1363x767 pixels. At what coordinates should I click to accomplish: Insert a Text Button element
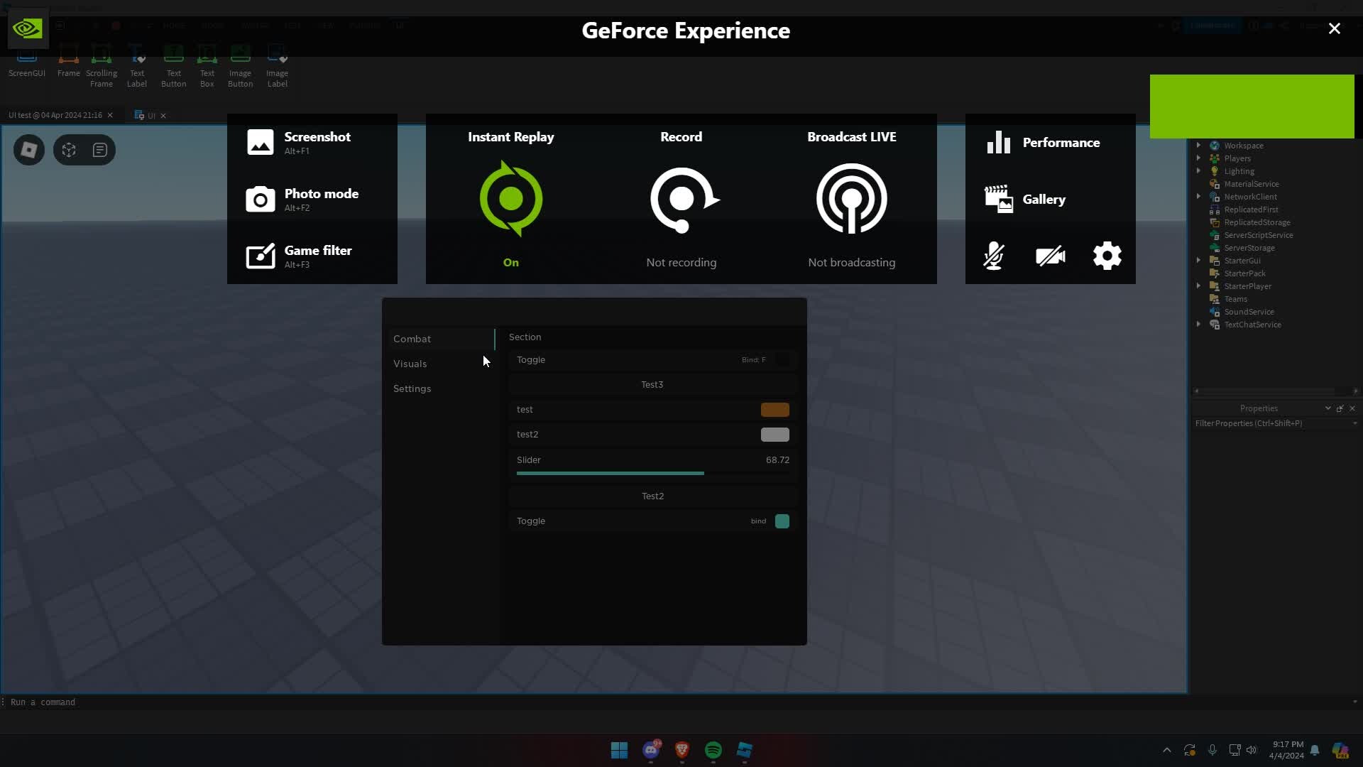173,64
